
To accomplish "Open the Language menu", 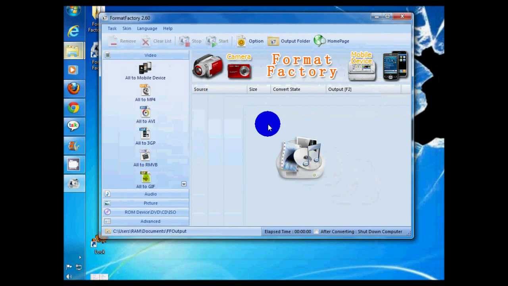I will click(x=147, y=29).
